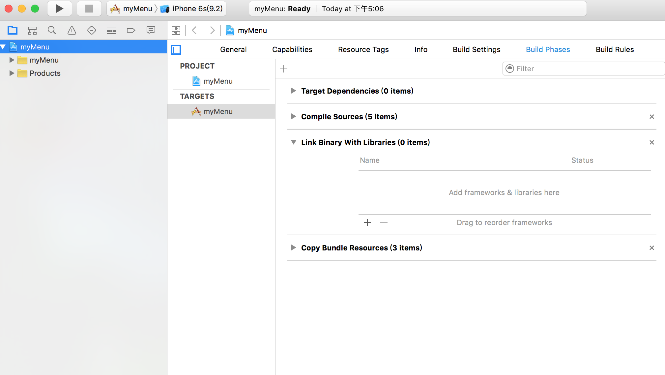
Task: Add a framework with the plus button
Action: tap(367, 222)
